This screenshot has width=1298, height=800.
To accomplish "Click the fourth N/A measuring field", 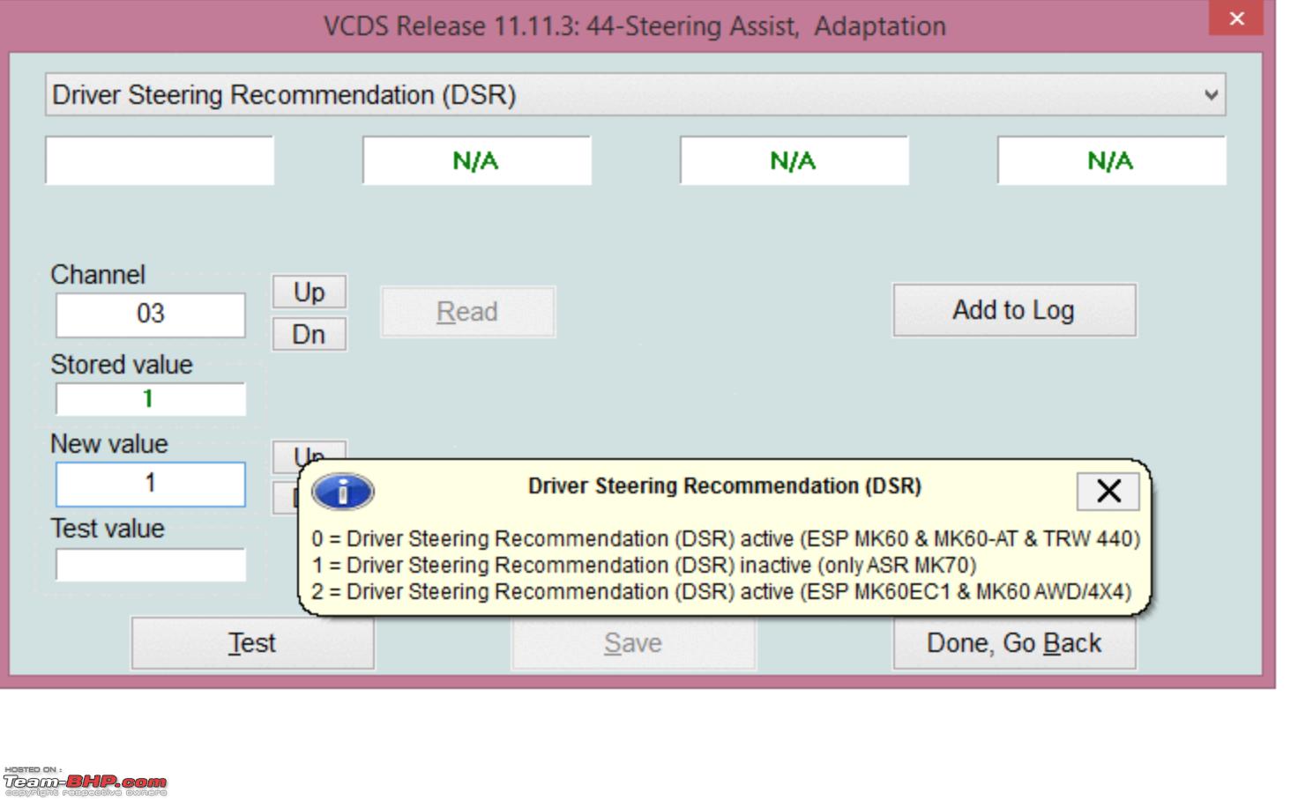I will (x=1111, y=160).
